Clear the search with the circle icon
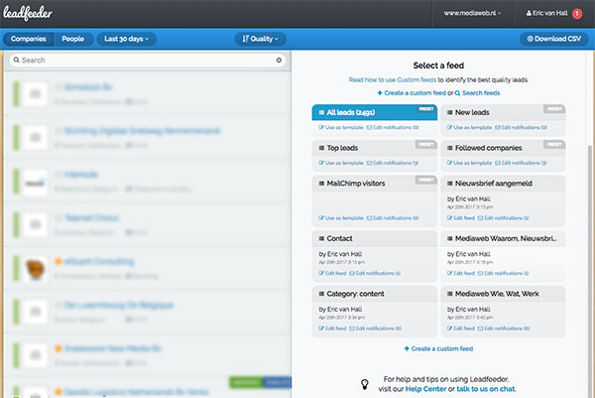595x398 pixels. coord(279,60)
